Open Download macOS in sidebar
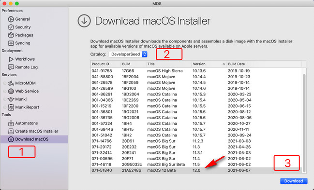Viewport: 314px width, 190px height. (x=32, y=139)
